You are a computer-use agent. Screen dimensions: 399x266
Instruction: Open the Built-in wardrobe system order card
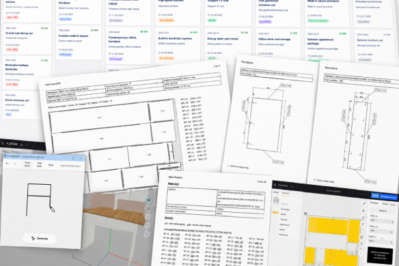tap(178, 46)
